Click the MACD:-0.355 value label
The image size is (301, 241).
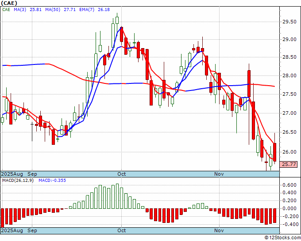pyautogui.click(x=52, y=181)
